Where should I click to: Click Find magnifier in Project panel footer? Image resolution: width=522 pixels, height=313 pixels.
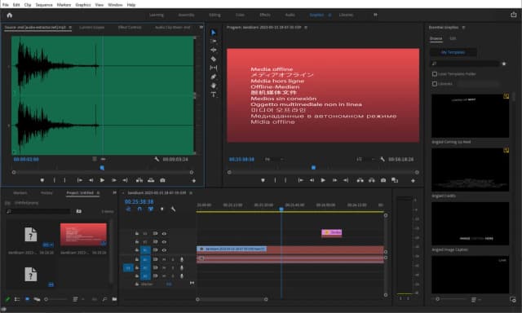coord(104,299)
